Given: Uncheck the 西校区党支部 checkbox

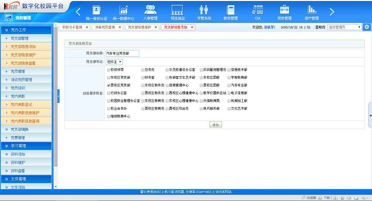Looking at the screenshot, I should 109,85.
